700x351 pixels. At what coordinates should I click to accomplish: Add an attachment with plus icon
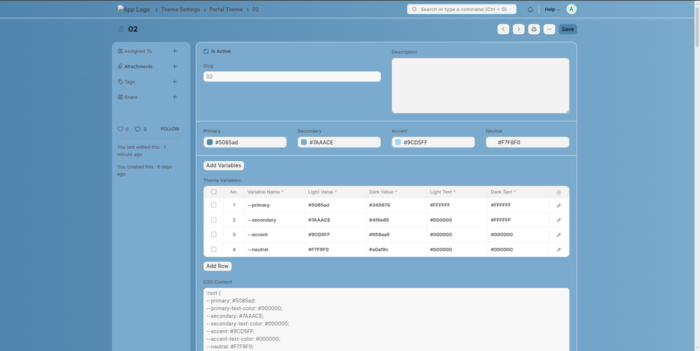click(174, 66)
